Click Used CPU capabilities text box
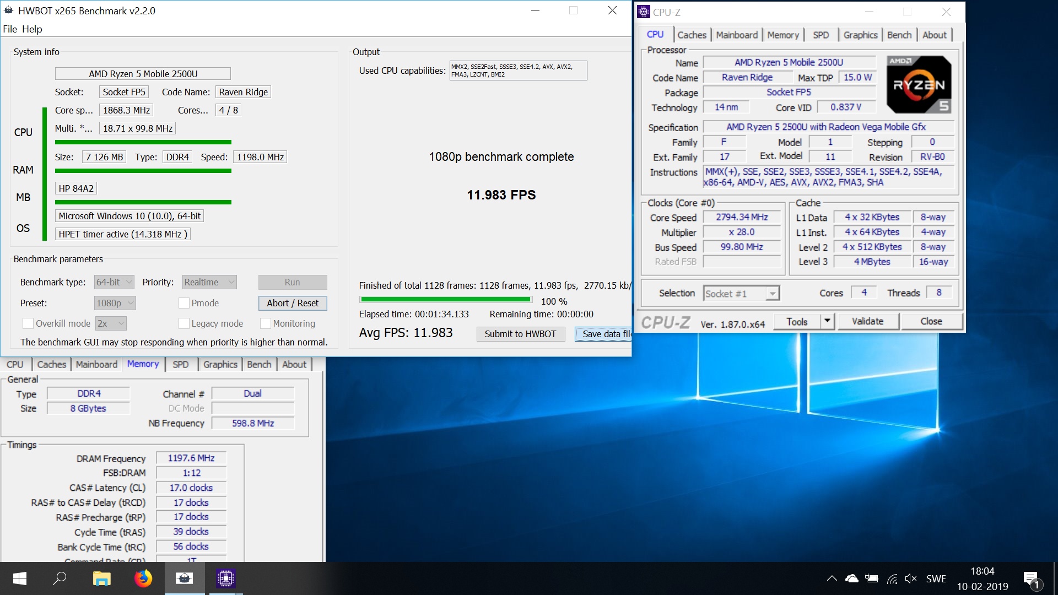 click(518, 71)
